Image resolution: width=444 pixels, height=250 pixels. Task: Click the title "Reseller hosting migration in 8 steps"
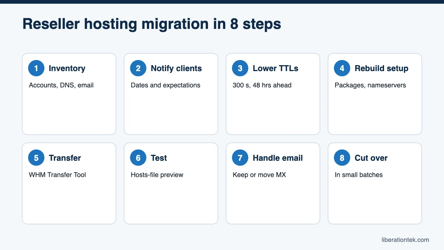[x=152, y=24]
